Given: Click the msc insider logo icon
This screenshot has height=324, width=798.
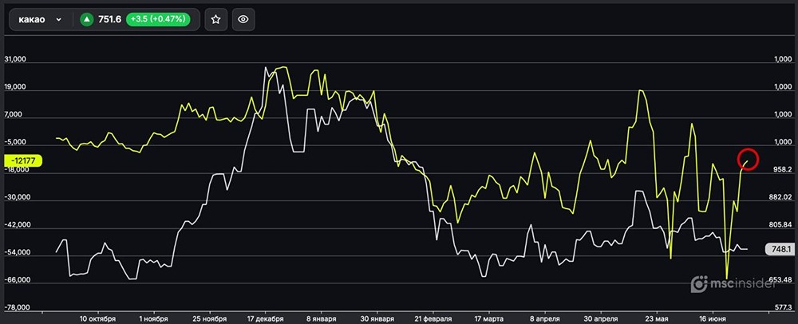Looking at the screenshot, I should (x=700, y=283).
